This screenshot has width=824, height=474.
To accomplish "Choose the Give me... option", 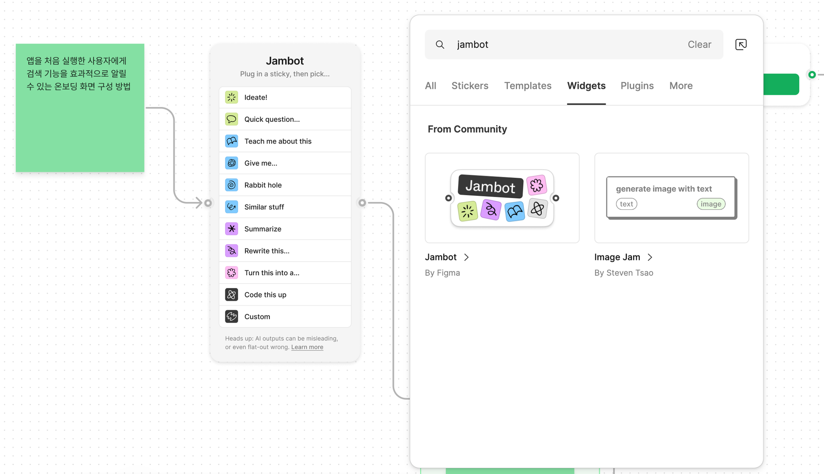I will coord(285,163).
